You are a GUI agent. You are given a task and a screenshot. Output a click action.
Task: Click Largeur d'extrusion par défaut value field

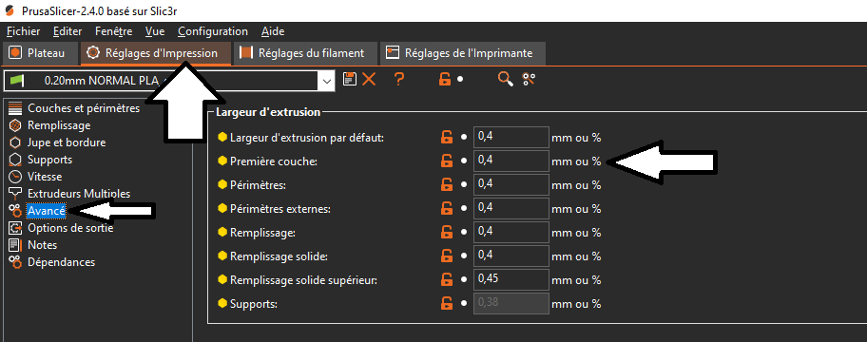pos(511,138)
